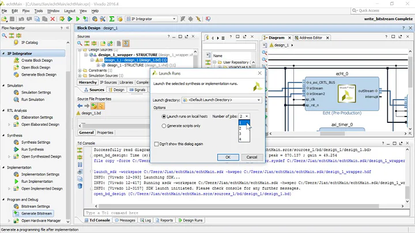Expand the Constraints folder in Sources
This screenshot has width=415, height=233.
click(x=80, y=70)
